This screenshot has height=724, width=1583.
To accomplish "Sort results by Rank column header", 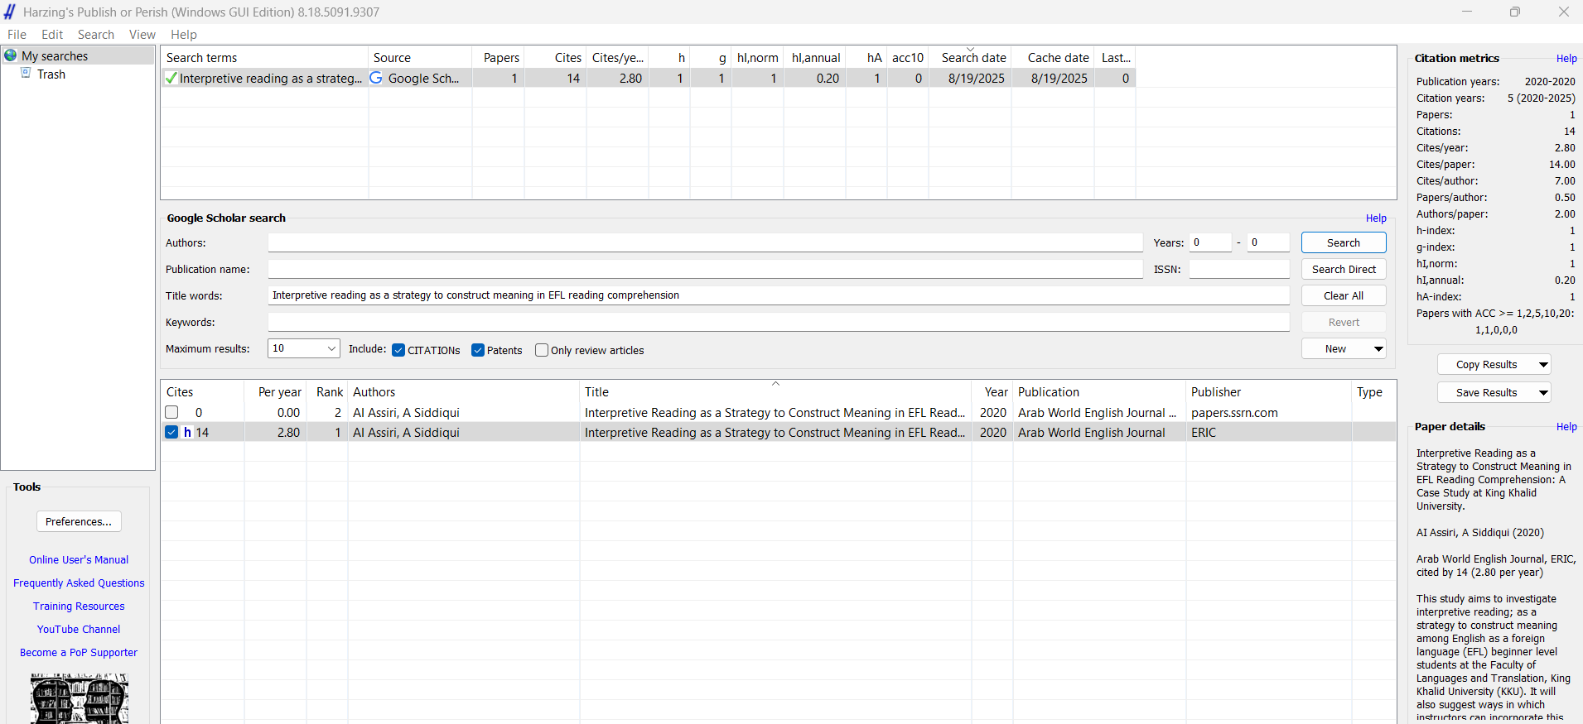I will point(328,392).
